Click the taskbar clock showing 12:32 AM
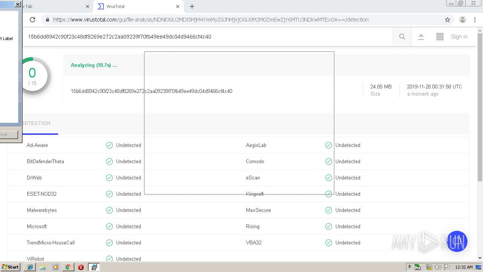The height and width of the screenshot is (272, 483). coord(464,267)
